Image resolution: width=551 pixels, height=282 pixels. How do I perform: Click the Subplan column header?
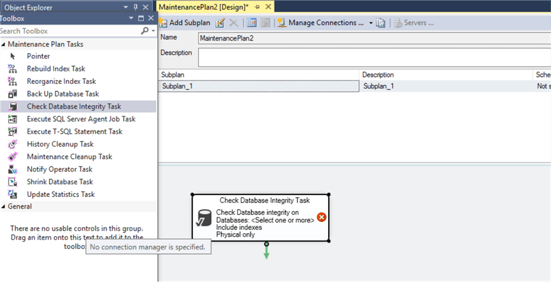[x=258, y=75]
